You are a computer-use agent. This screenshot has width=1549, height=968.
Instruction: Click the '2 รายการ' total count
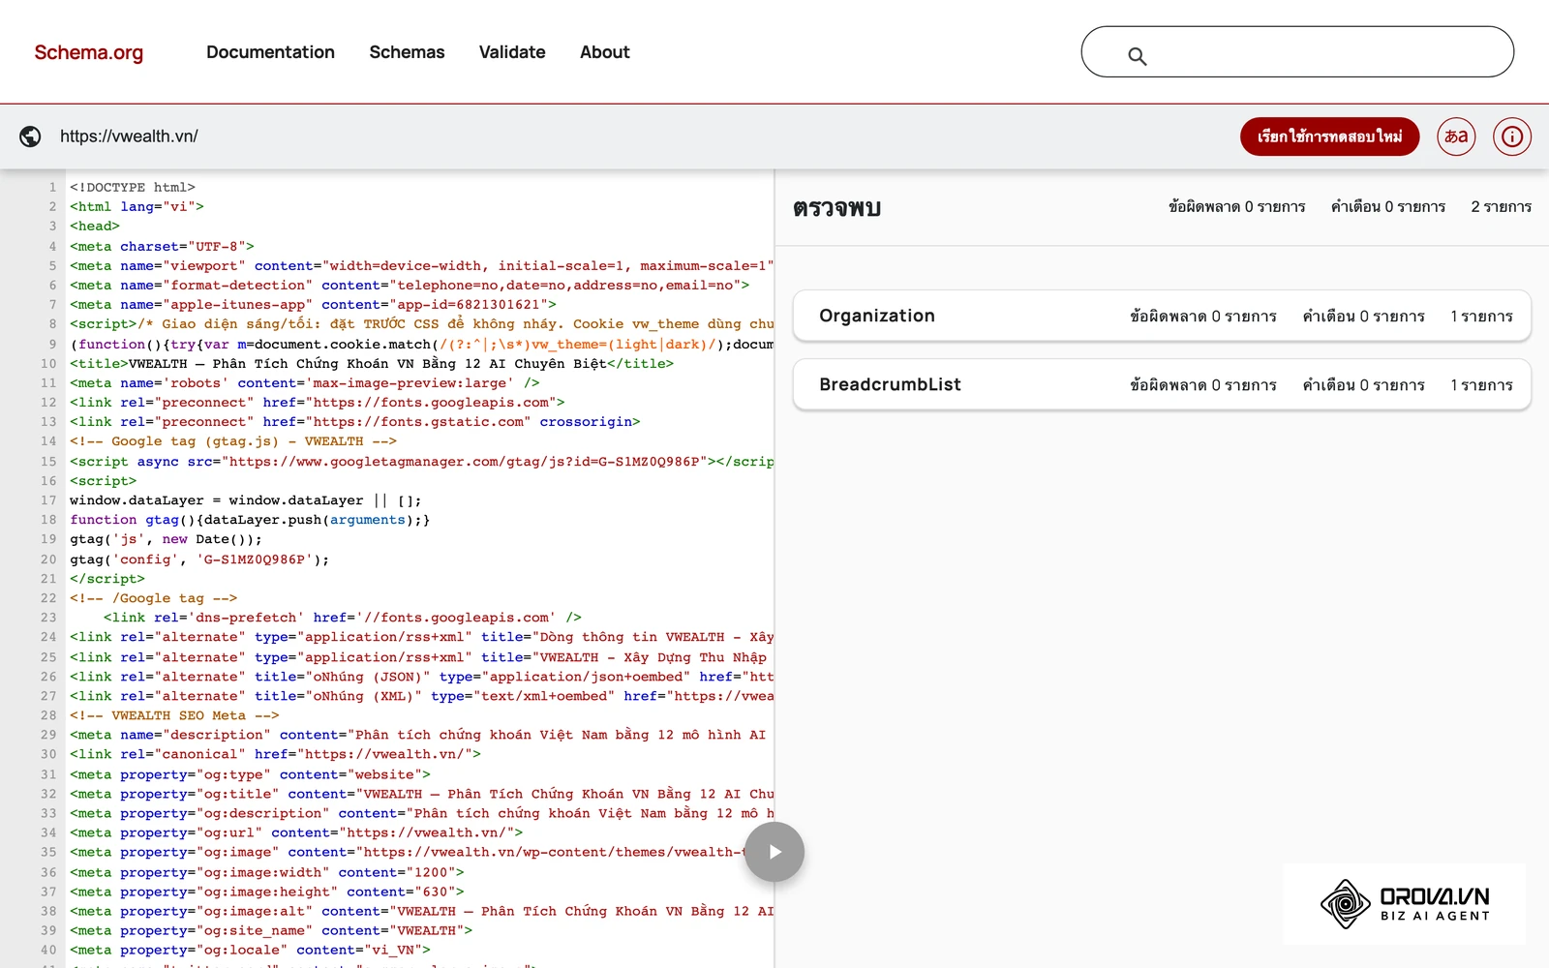[x=1501, y=207]
